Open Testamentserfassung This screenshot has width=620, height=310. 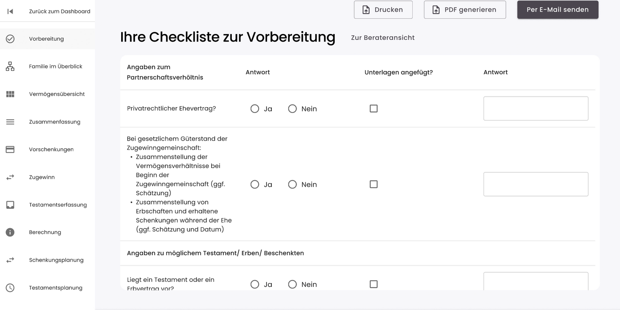(x=48, y=205)
